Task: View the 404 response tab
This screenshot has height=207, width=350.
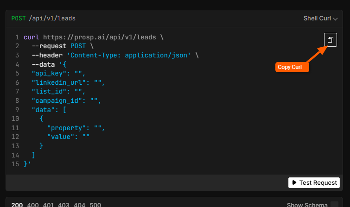Action: click(x=80, y=205)
